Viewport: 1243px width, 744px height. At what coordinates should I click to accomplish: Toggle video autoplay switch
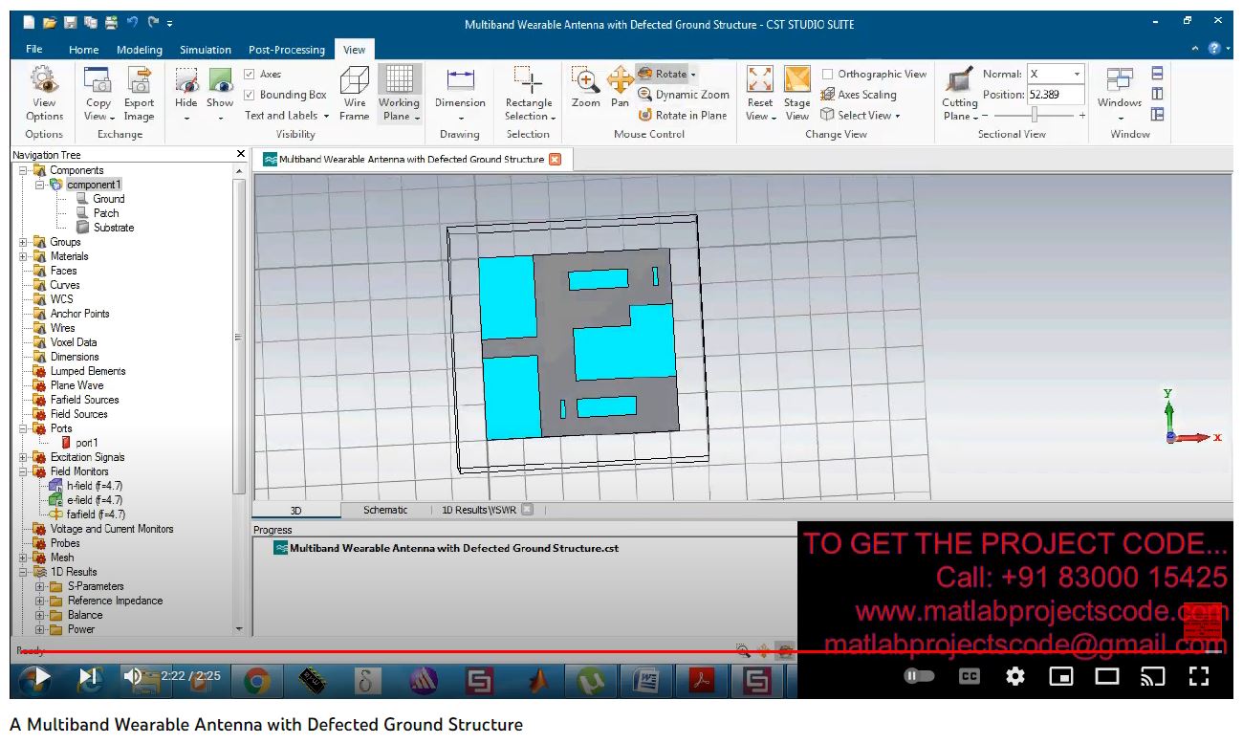[x=919, y=676]
